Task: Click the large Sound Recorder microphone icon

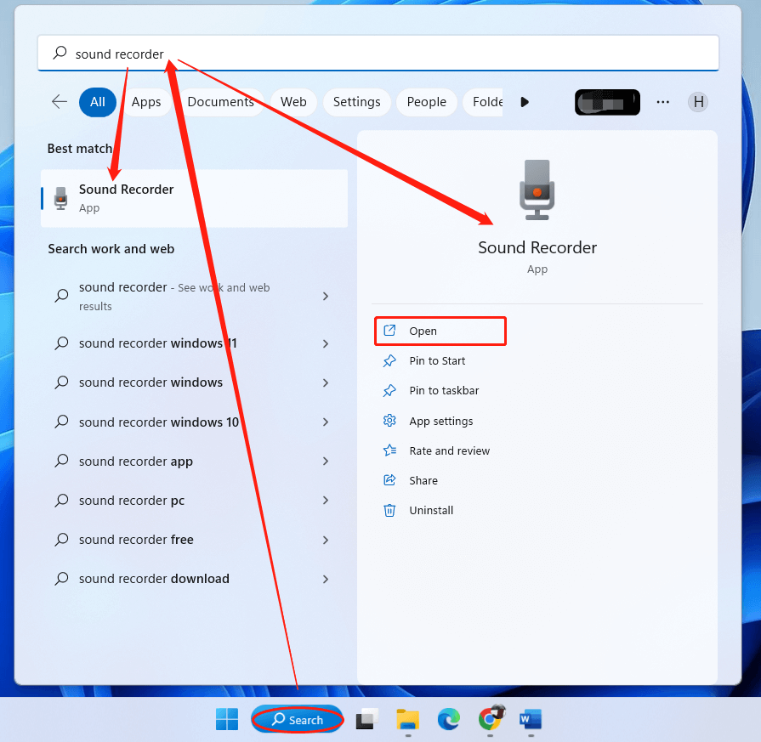Action: pyautogui.click(x=537, y=189)
